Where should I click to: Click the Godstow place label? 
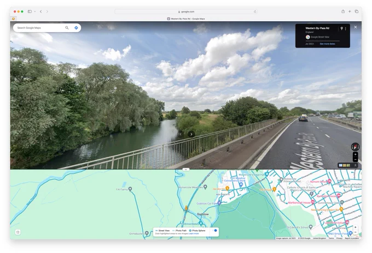pyautogui.click(x=203, y=214)
